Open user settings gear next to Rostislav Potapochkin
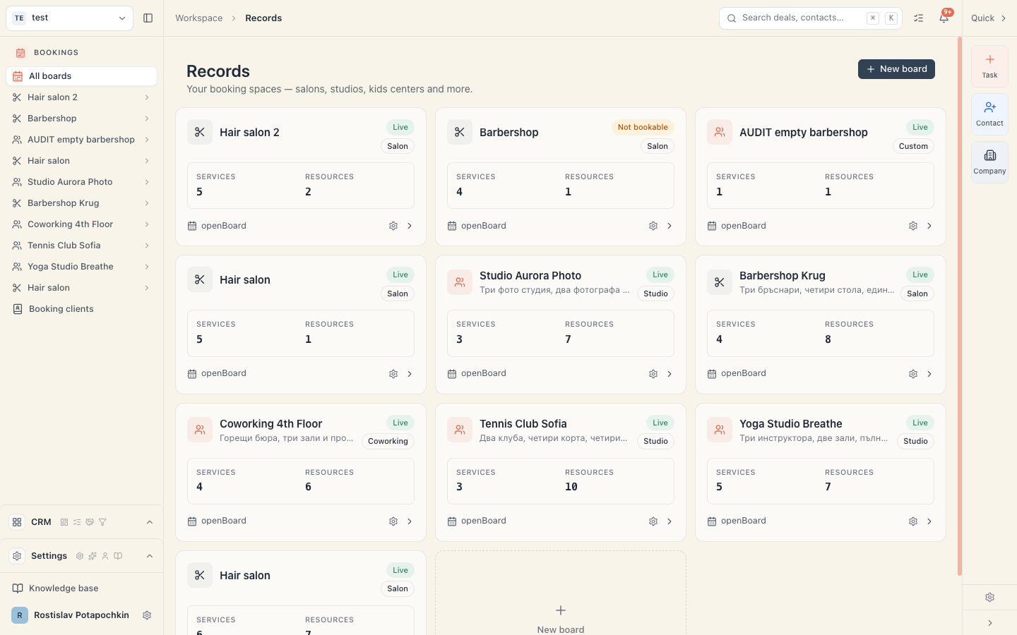This screenshot has width=1017, height=635. (x=147, y=615)
